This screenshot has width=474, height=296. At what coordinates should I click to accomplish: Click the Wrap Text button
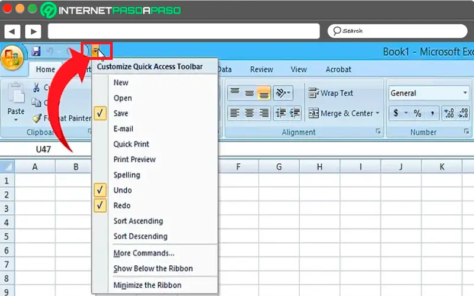(331, 93)
